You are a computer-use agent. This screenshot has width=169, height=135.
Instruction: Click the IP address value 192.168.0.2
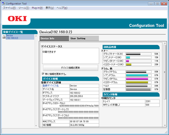tap(75, 93)
